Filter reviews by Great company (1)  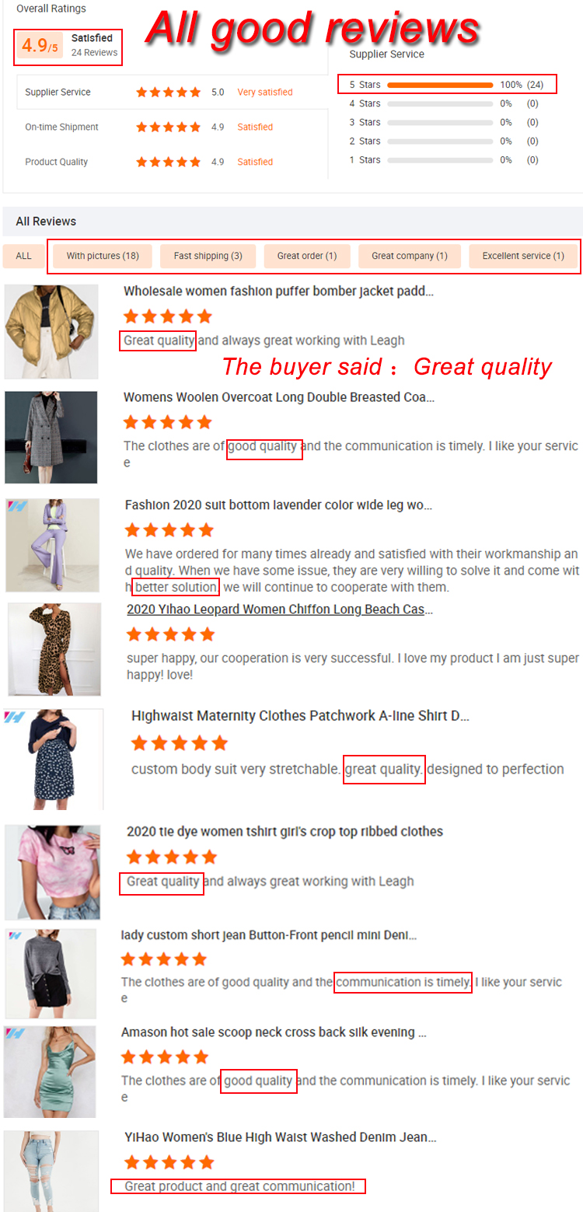click(409, 256)
